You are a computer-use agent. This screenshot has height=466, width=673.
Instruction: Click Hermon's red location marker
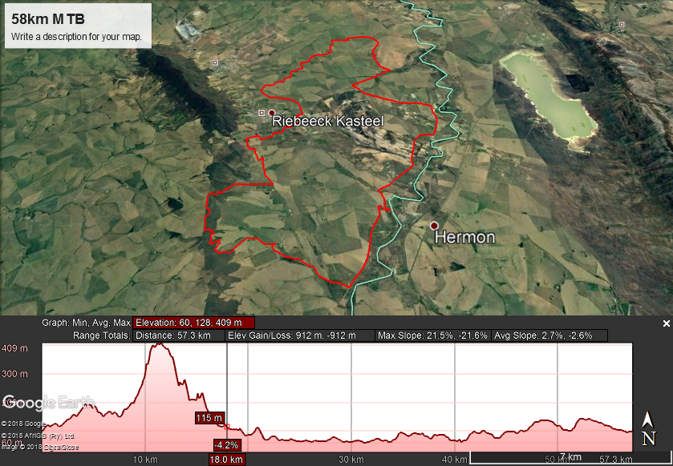point(433,227)
